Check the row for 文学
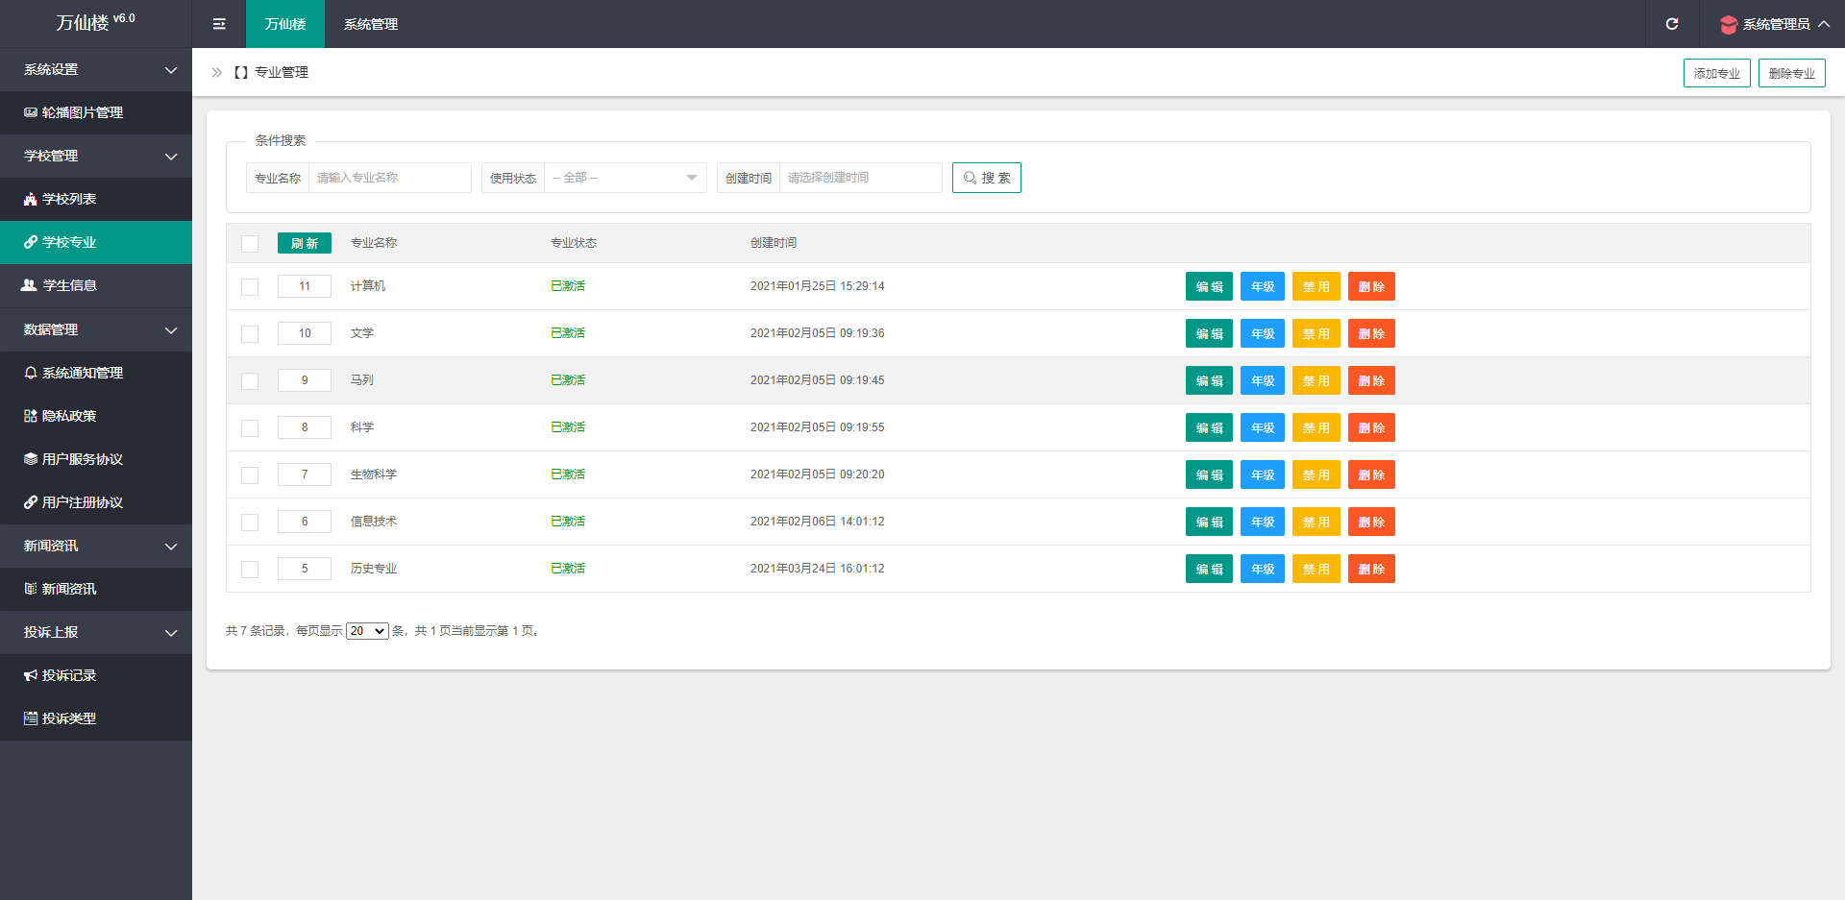The image size is (1845, 900). click(x=250, y=333)
